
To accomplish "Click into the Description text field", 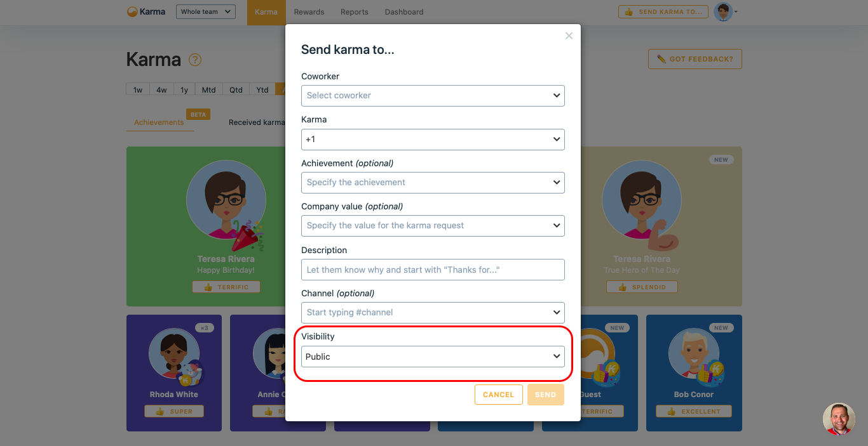I will [433, 270].
